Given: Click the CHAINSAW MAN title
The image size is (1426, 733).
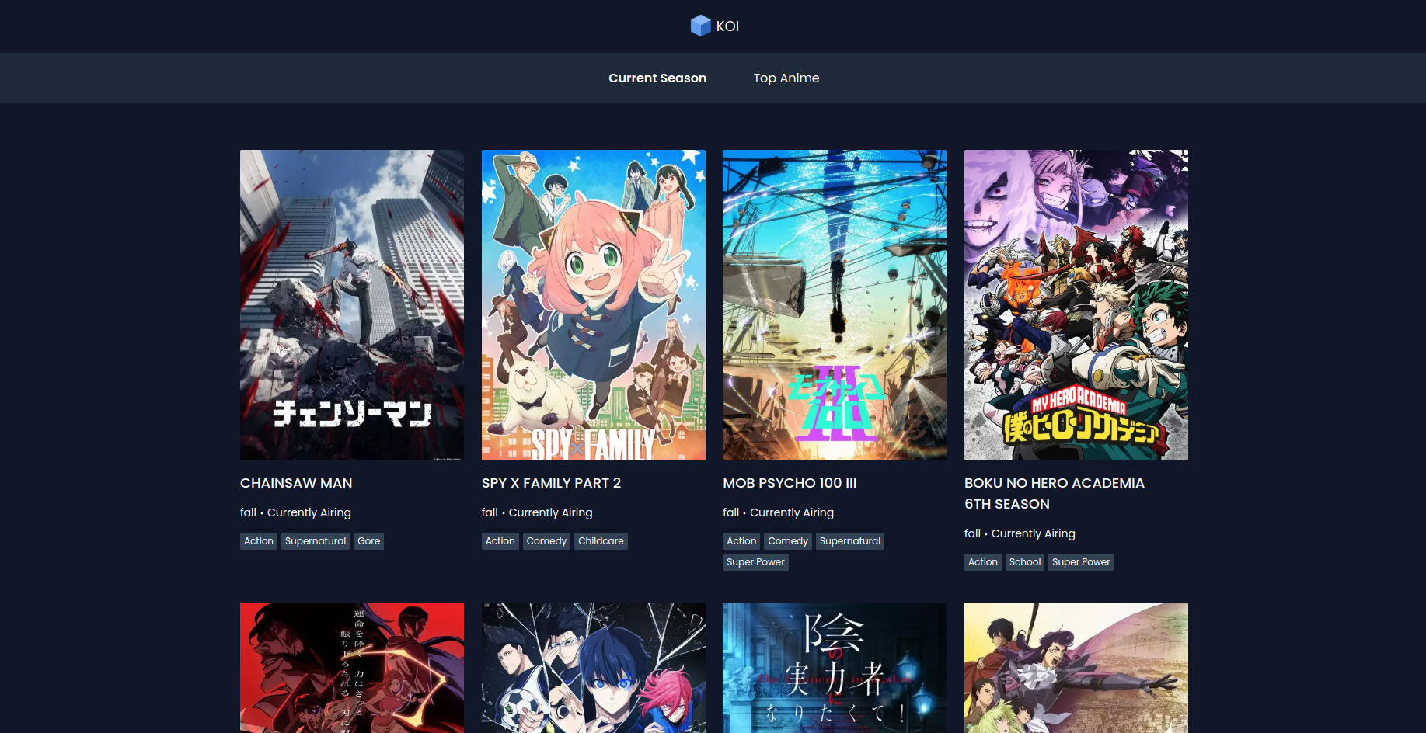Looking at the screenshot, I should tap(296, 483).
